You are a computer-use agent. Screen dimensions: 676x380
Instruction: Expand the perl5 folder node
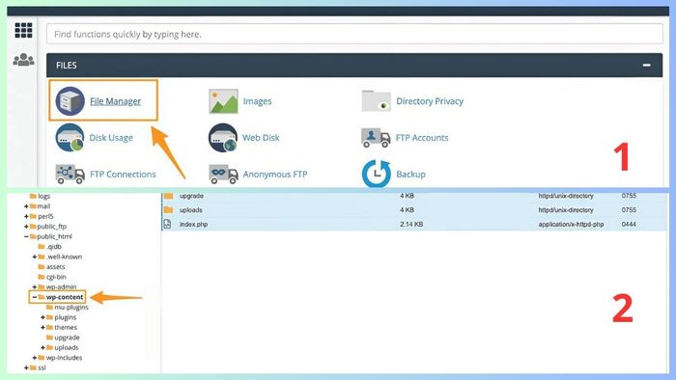[x=26, y=216]
